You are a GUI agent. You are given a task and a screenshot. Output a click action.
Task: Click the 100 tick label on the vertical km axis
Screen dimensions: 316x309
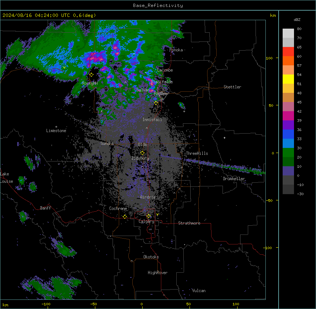click(269, 58)
